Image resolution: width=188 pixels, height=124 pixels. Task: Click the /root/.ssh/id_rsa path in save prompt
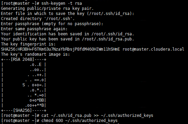point(109,14)
